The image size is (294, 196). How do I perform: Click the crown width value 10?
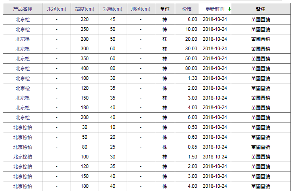(x=113, y=127)
